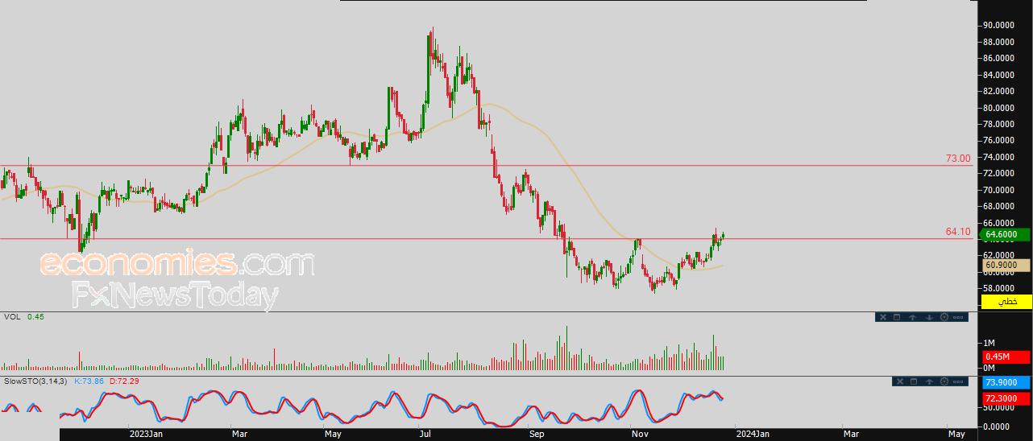Click the Sep date on time axis

[537, 434]
